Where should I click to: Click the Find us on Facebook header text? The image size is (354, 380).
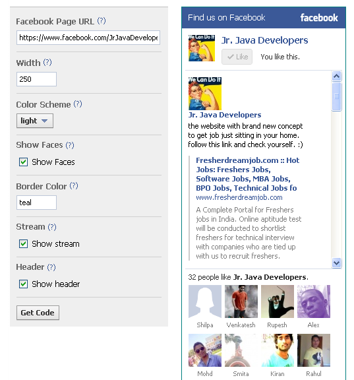[x=226, y=18]
